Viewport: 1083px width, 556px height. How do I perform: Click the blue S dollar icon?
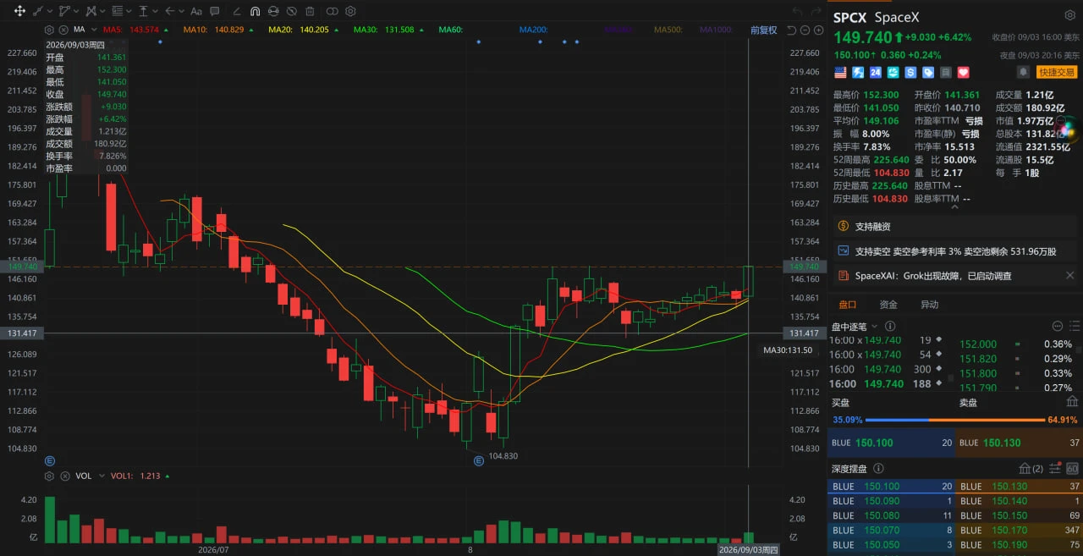[910, 73]
